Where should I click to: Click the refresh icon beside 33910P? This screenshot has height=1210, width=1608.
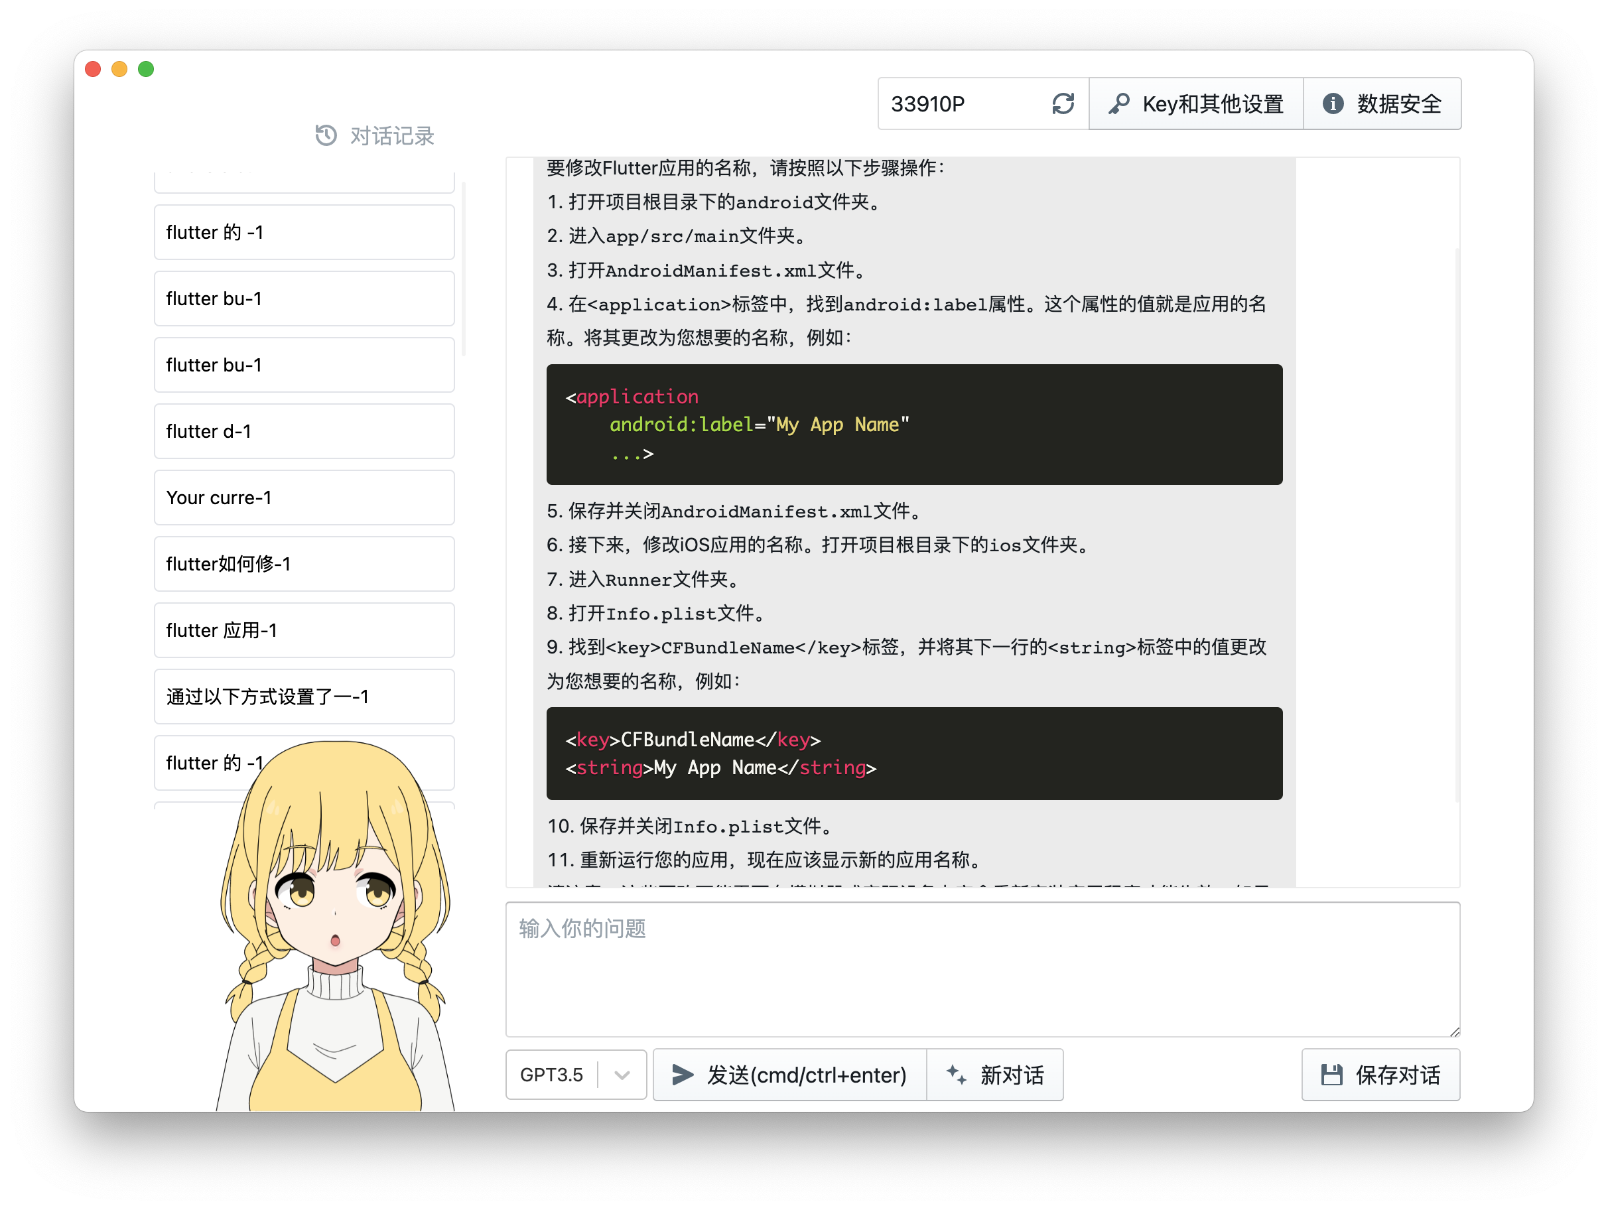(1063, 104)
